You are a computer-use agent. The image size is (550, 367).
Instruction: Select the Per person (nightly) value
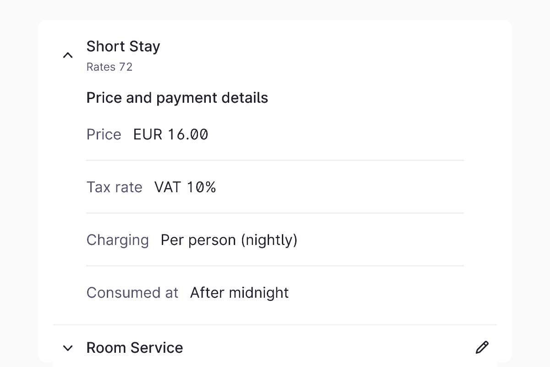pos(229,240)
